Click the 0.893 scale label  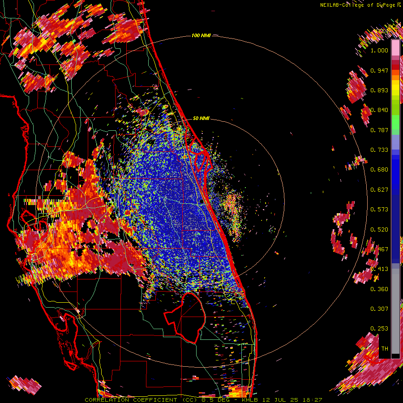[379, 90]
